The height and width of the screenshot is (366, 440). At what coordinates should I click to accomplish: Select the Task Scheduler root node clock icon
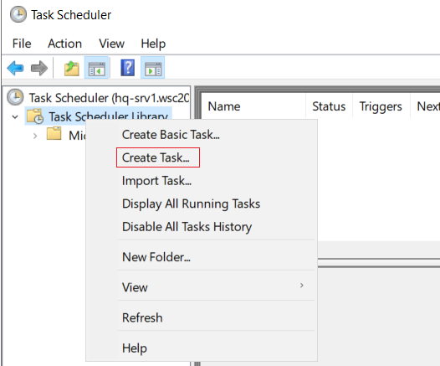(x=15, y=97)
